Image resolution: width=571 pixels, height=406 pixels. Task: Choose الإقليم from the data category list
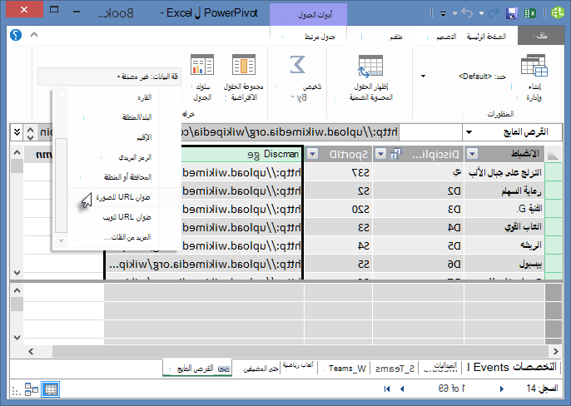click(124, 137)
